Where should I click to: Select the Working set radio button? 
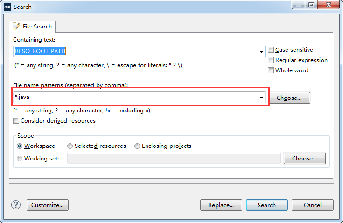point(20,159)
